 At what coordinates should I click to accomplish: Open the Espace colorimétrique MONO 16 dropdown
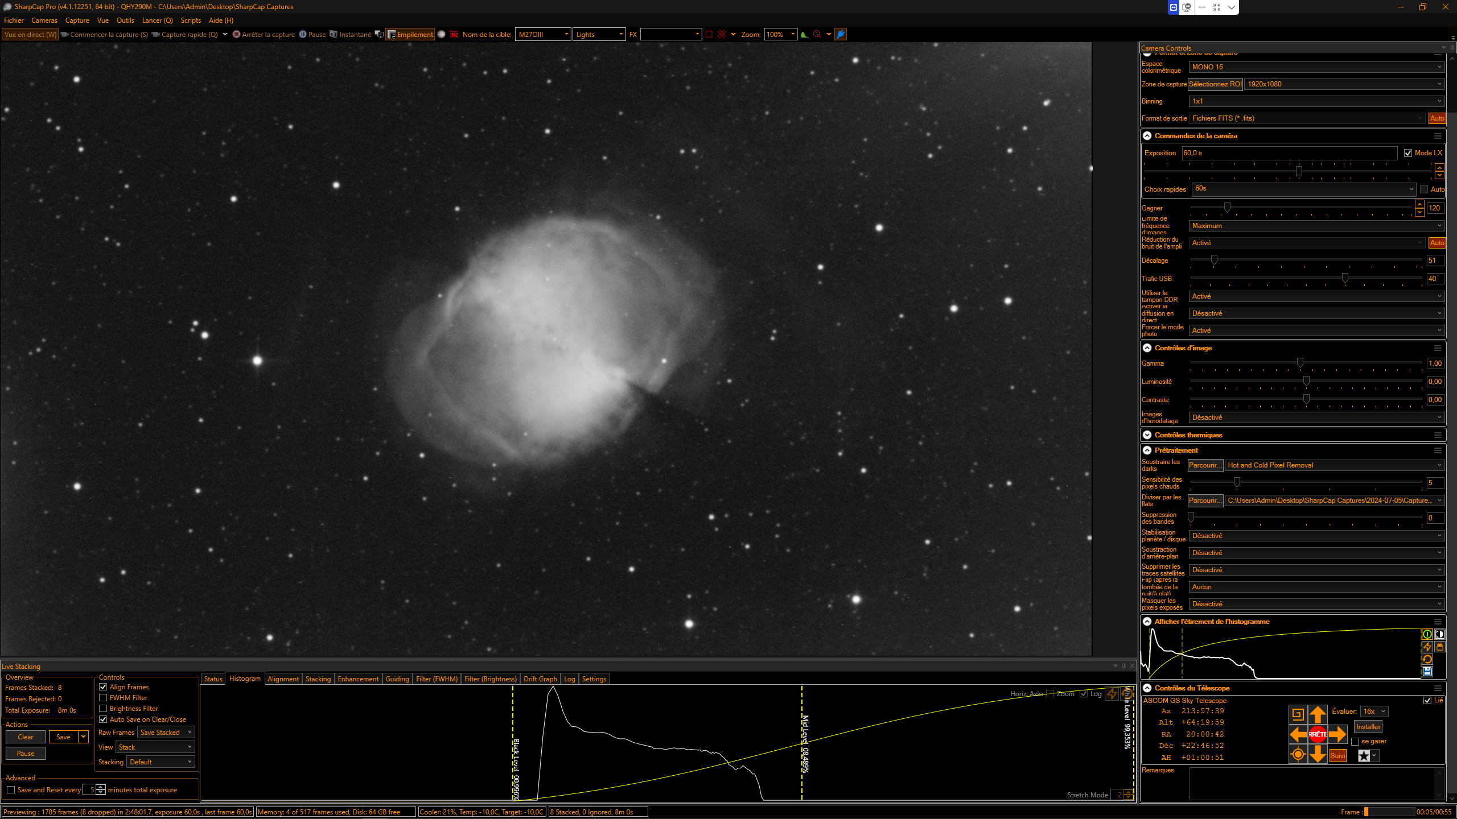[1317, 67]
